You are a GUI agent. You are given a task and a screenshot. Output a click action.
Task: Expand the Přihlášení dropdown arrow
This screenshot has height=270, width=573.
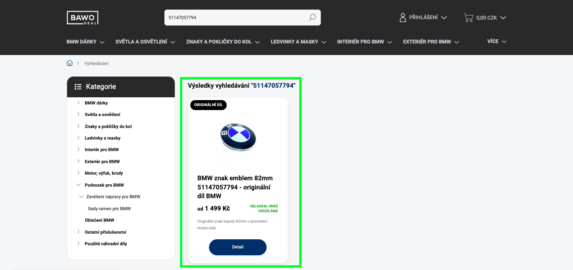point(444,18)
